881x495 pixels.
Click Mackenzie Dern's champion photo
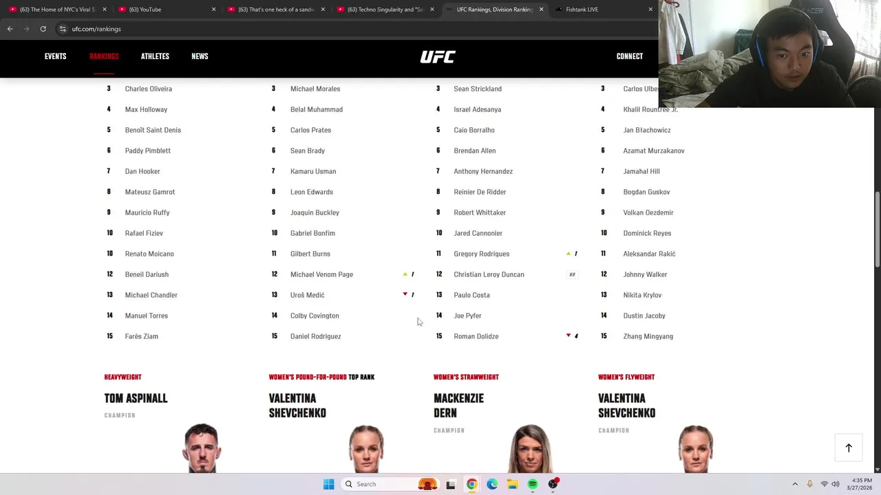(x=531, y=448)
